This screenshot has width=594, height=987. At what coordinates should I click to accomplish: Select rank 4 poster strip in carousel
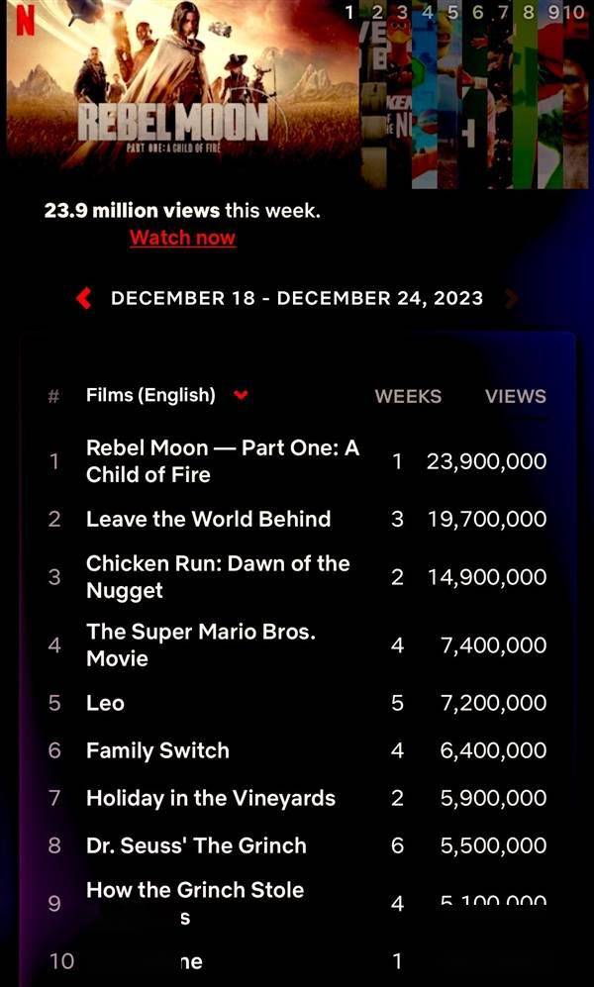point(428,99)
